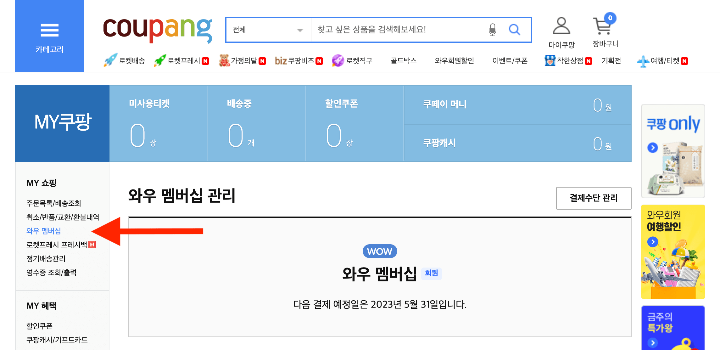Open the 골드박스 menu item
The width and height of the screenshot is (720, 350).
pos(403,61)
